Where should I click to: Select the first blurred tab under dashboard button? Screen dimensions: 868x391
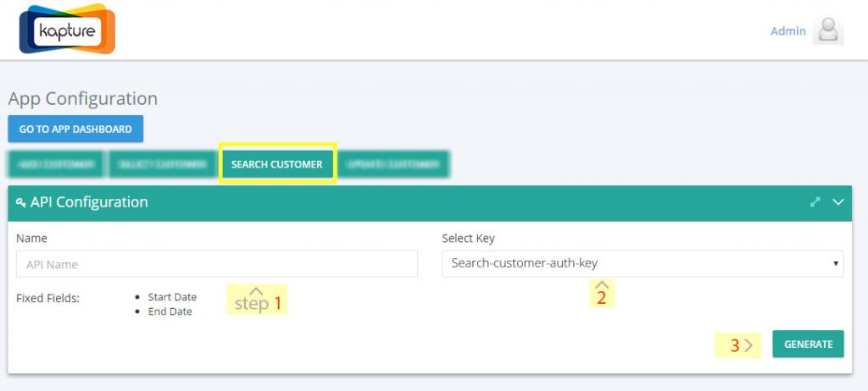[55, 164]
